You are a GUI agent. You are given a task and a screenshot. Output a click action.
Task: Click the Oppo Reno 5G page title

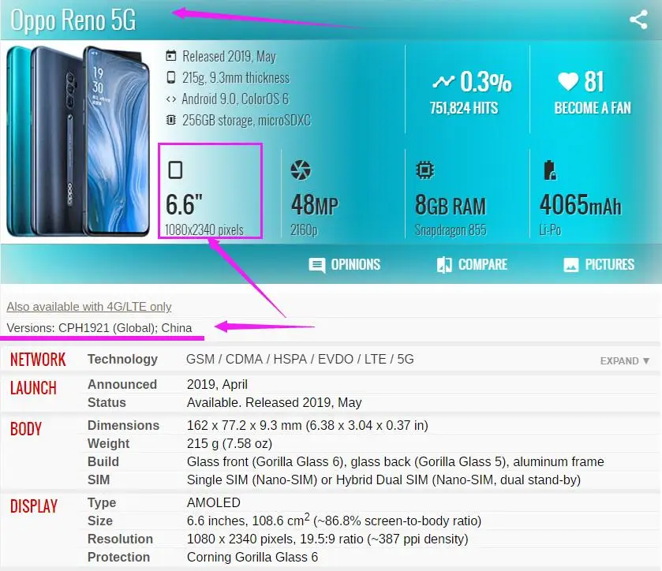click(73, 20)
